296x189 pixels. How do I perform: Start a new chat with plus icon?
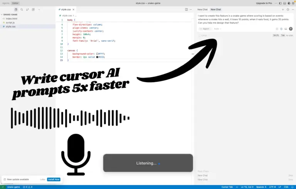coord(283,9)
